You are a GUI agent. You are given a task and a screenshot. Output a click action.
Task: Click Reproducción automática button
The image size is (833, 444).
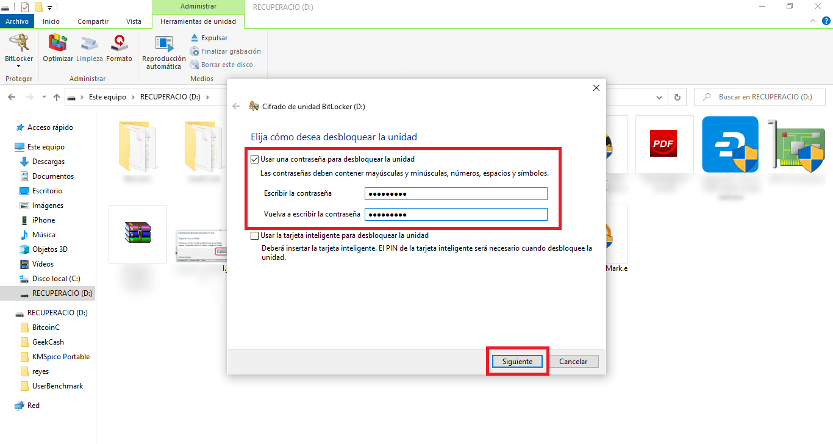pos(163,52)
